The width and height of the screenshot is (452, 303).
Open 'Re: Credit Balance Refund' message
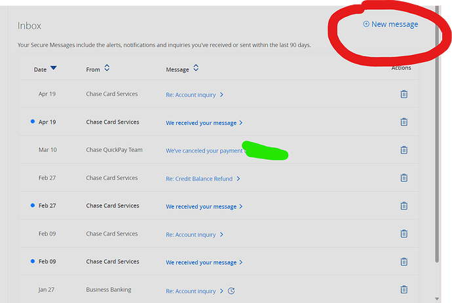point(199,179)
